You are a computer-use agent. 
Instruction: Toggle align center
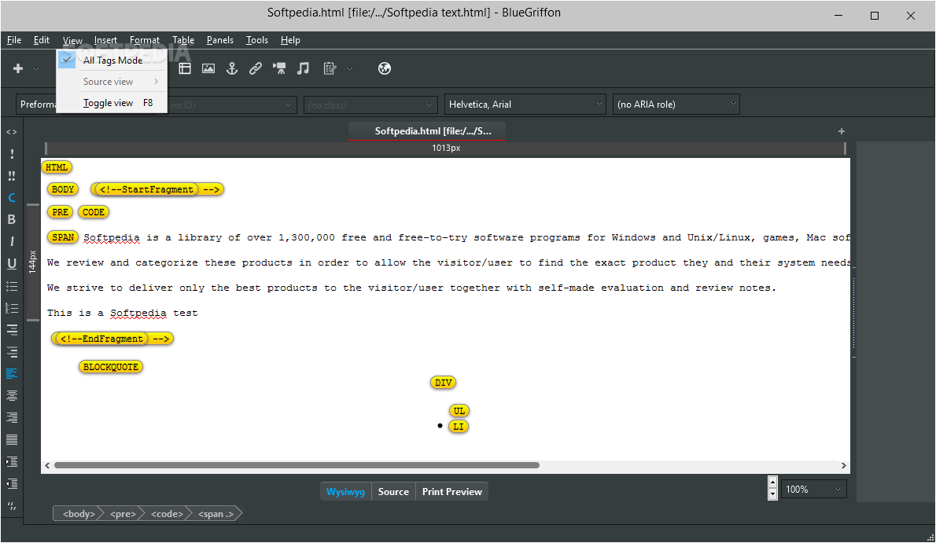[11, 395]
